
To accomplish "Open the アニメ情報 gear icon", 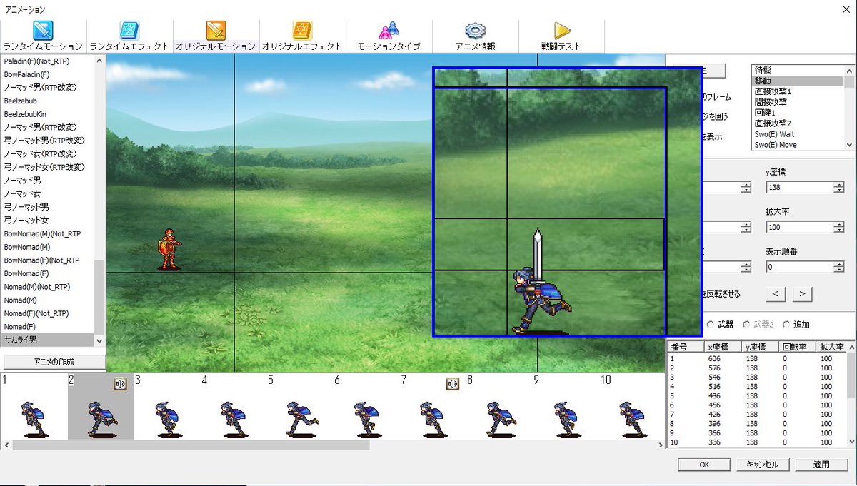I will (476, 31).
